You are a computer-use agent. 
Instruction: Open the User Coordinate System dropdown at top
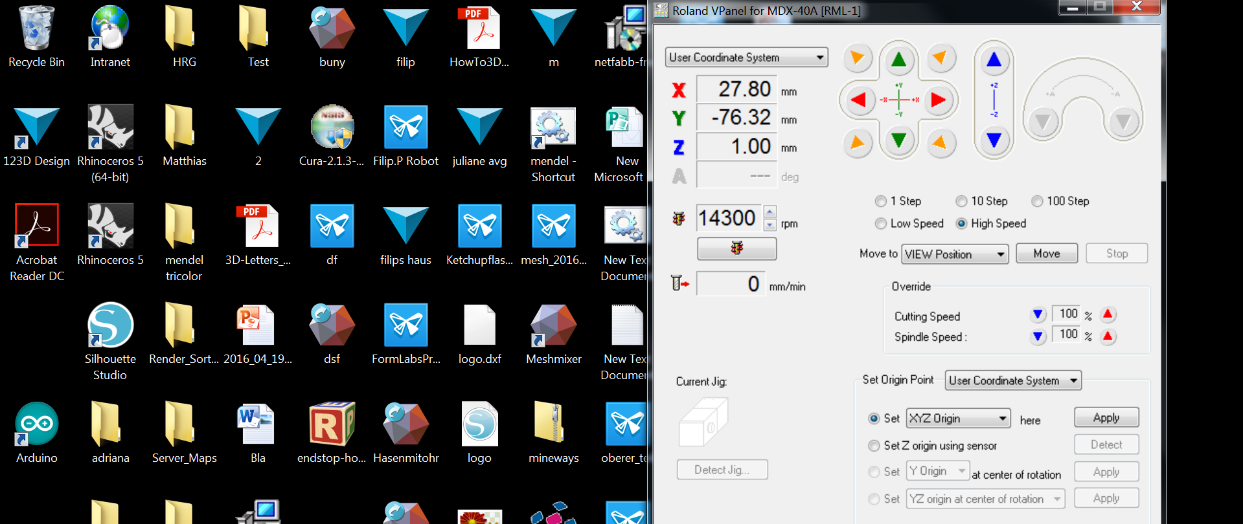click(746, 58)
